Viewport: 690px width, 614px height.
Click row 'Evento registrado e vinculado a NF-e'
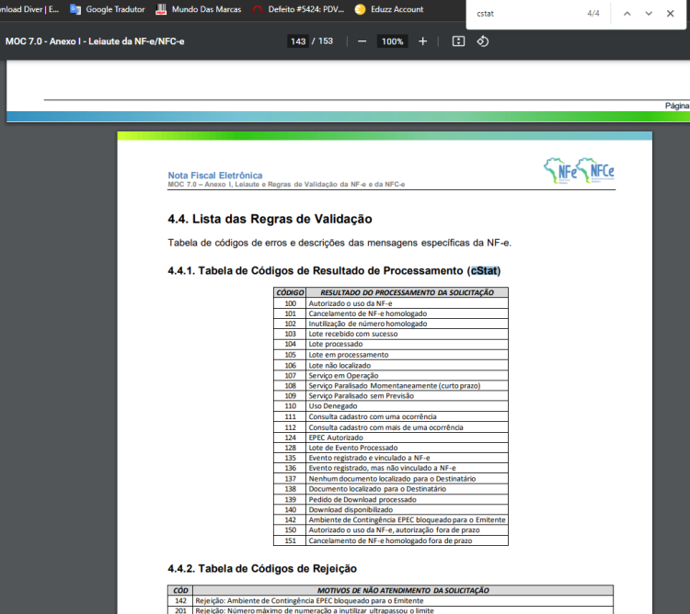pyautogui.click(x=391, y=458)
